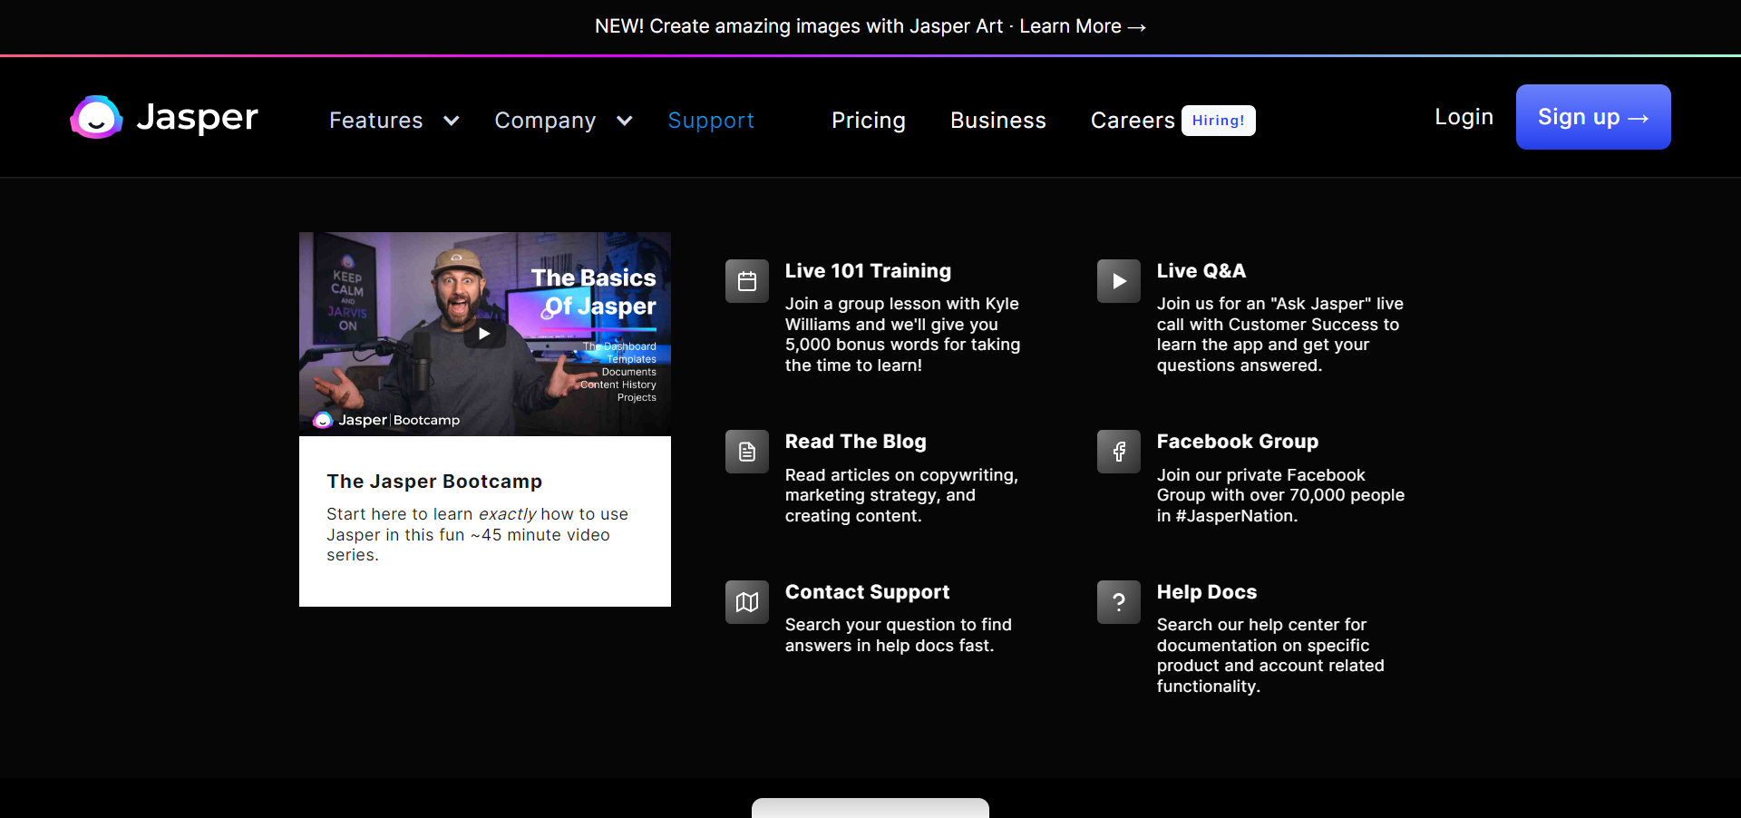Click the Login link

coord(1463,117)
